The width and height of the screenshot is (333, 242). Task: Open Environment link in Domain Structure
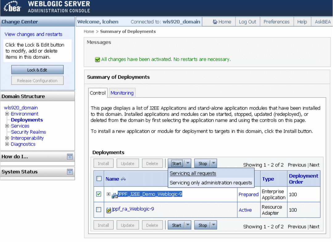coord(25,114)
